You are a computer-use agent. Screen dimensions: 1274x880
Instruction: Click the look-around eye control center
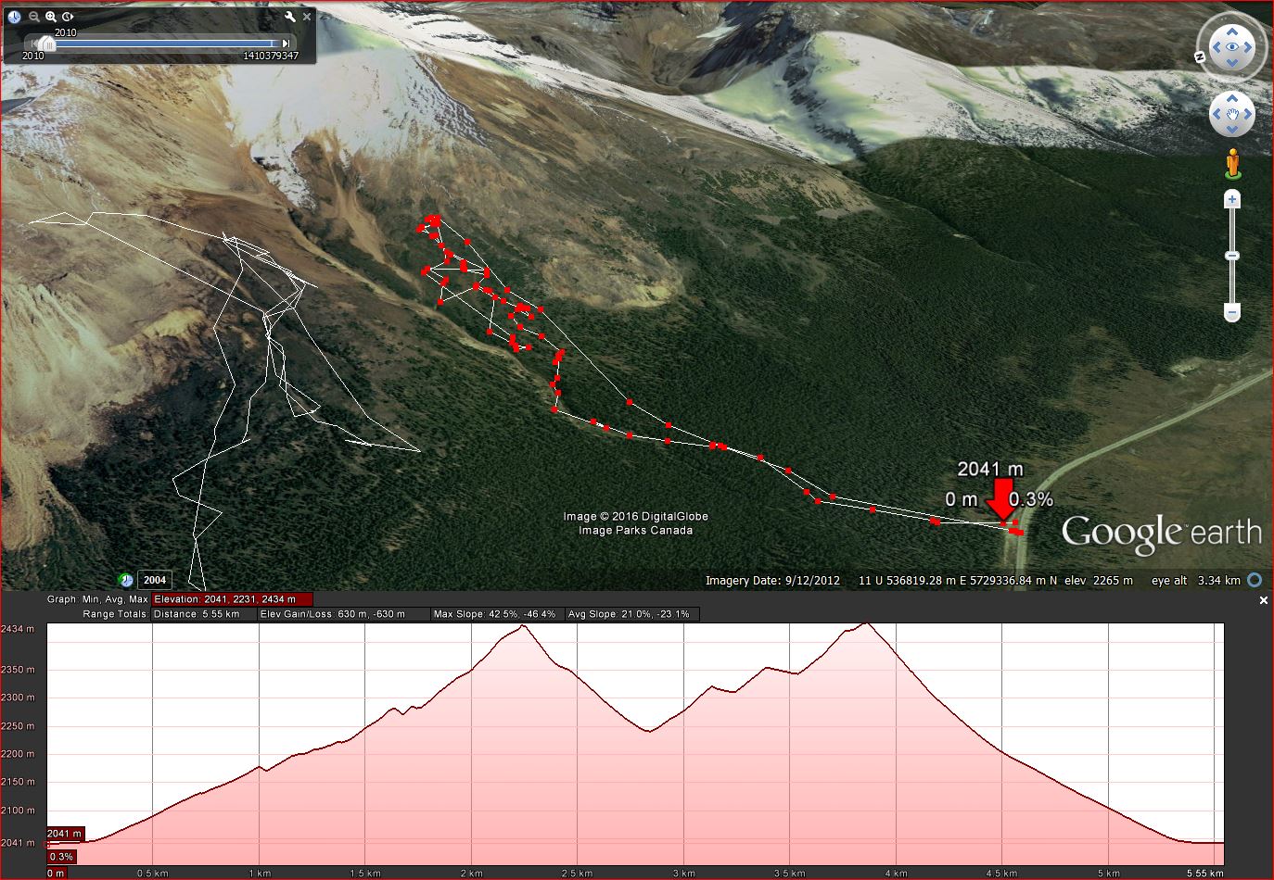point(1231,45)
